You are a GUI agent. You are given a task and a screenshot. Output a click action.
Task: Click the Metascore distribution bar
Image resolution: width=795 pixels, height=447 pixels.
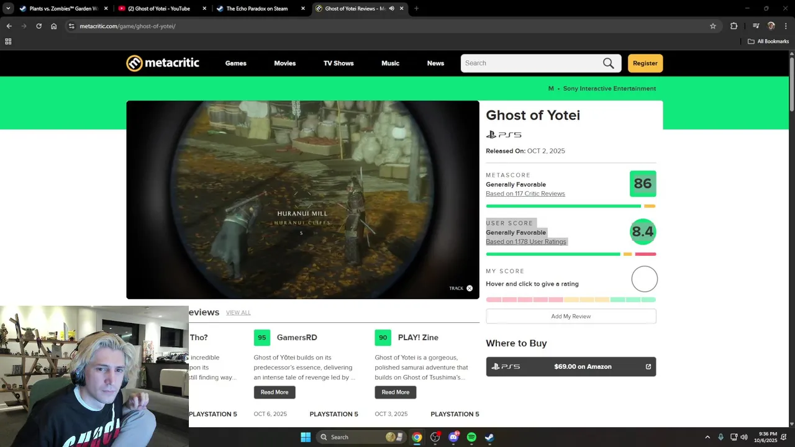click(571, 206)
